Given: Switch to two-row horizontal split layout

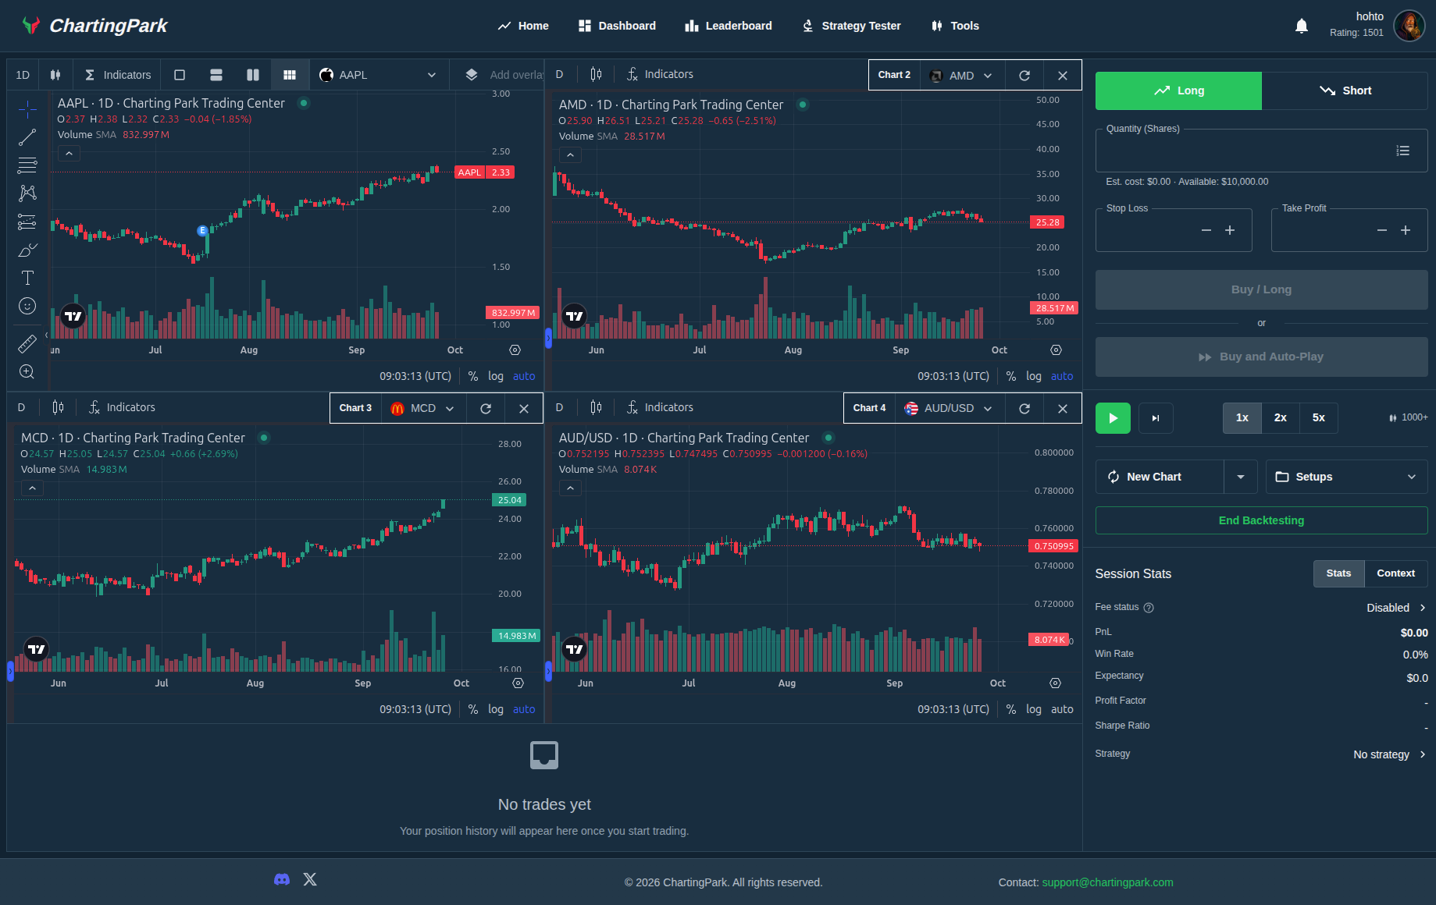Looking at the screenshot, I should tap(216, 75).
